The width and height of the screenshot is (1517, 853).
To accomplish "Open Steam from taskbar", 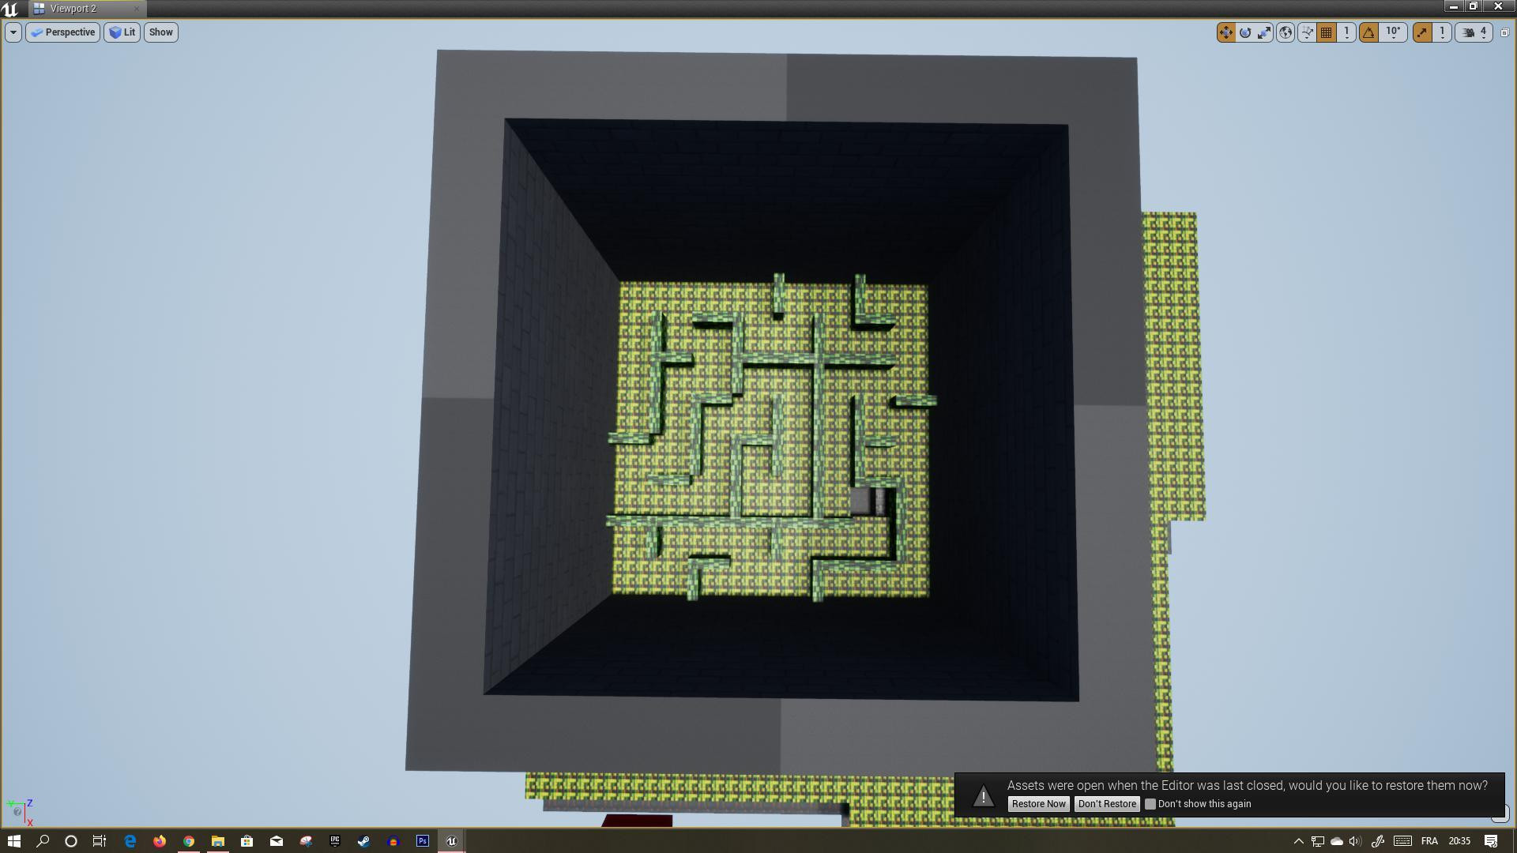I will 363,841.
